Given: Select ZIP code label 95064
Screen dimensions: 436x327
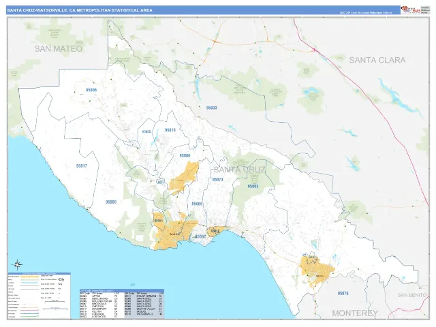Looking at the screenshot, I should (159, 221).
